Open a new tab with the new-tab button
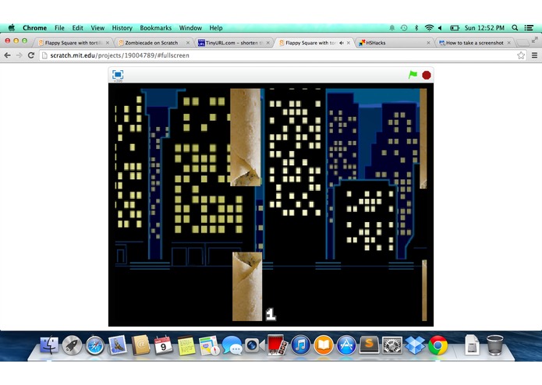Image resolution: width=542 pixels, height=385 pixels. pos(523,43)
